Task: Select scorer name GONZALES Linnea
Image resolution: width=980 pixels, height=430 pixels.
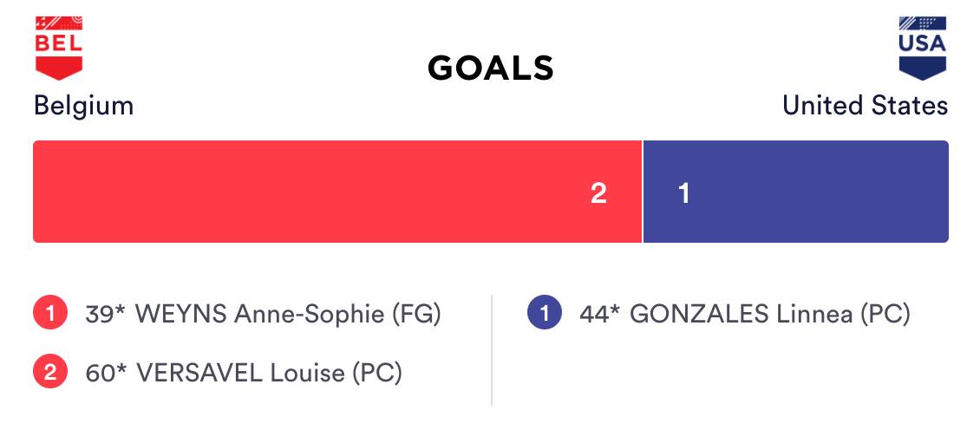Action: pyautogui.click(x=741, y=314)
